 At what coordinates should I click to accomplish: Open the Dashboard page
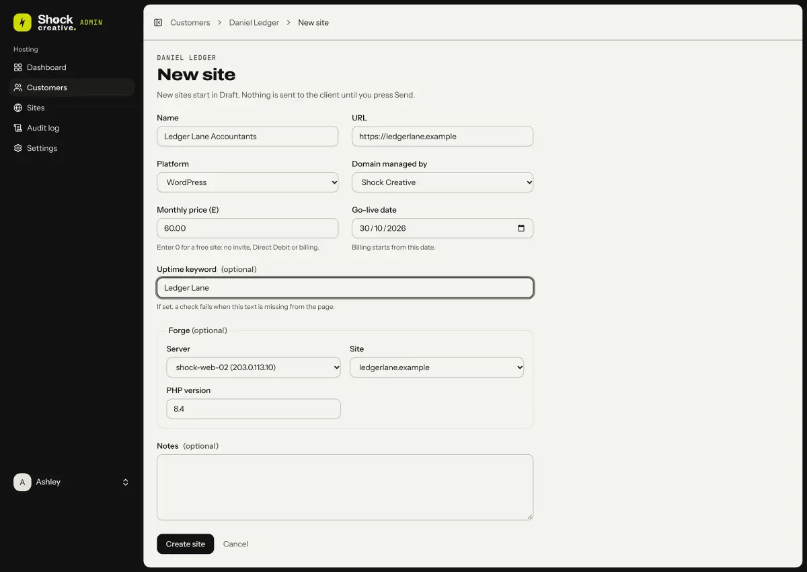coord(72,67)
